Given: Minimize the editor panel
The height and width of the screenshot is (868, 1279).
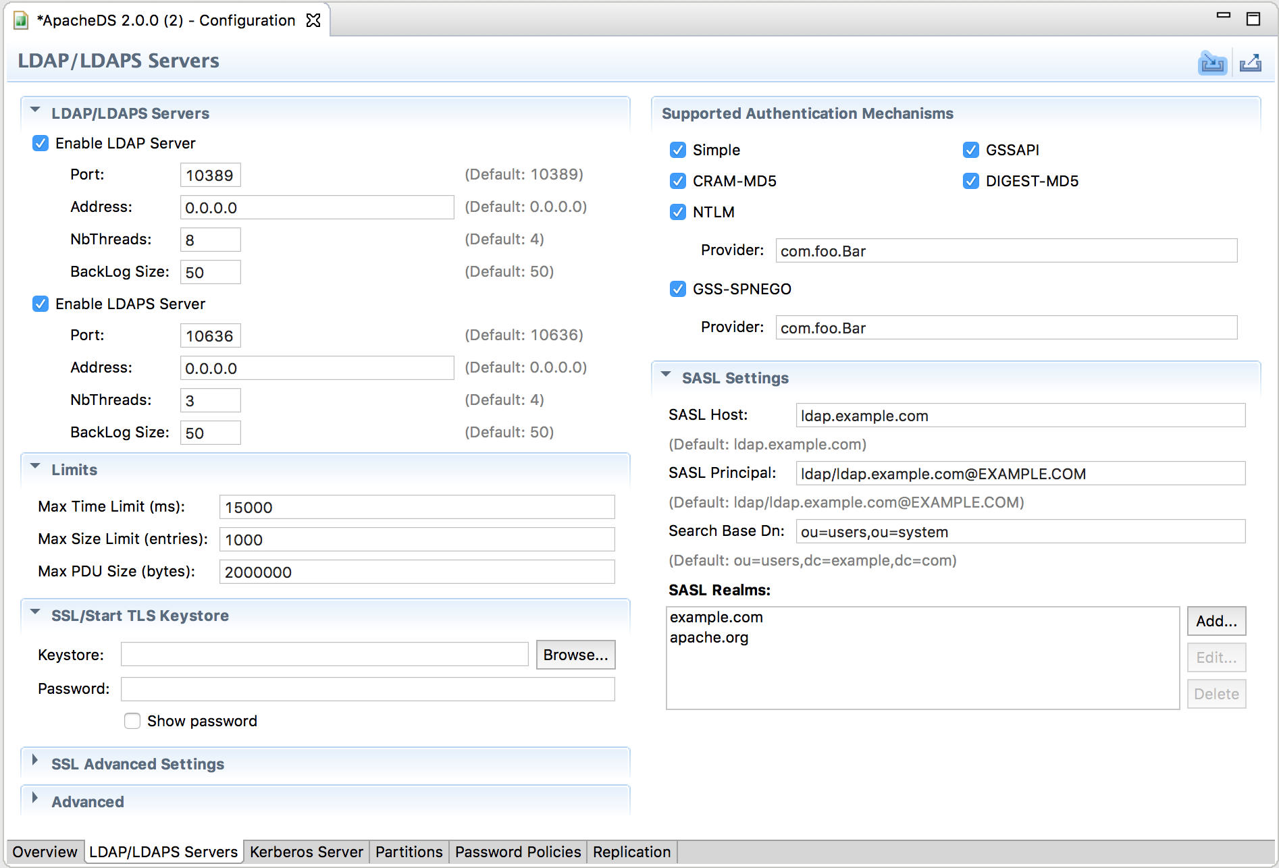Looking at the screenshot, I should click(1223, 16).
